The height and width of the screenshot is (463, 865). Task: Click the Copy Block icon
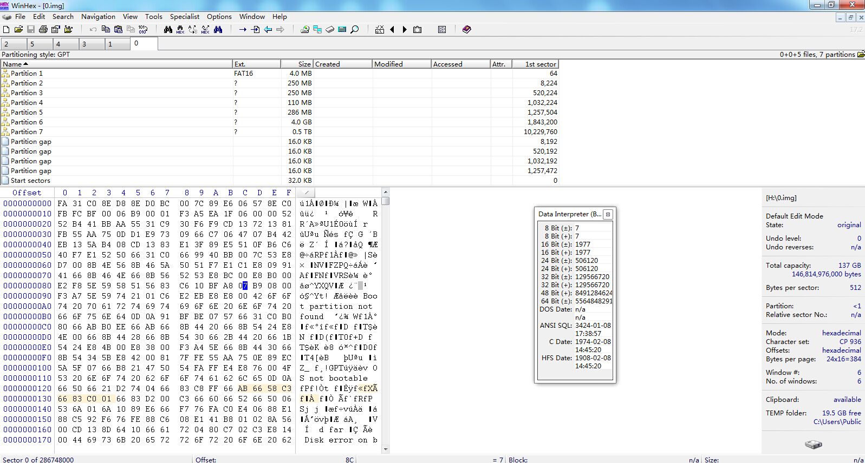click(x=106, y=29)
